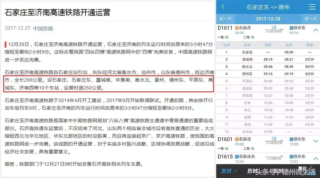Click the orange origin badge beside D1611 石家庄
The height and width of the screenshot is (178, 320).
point(237,28)
